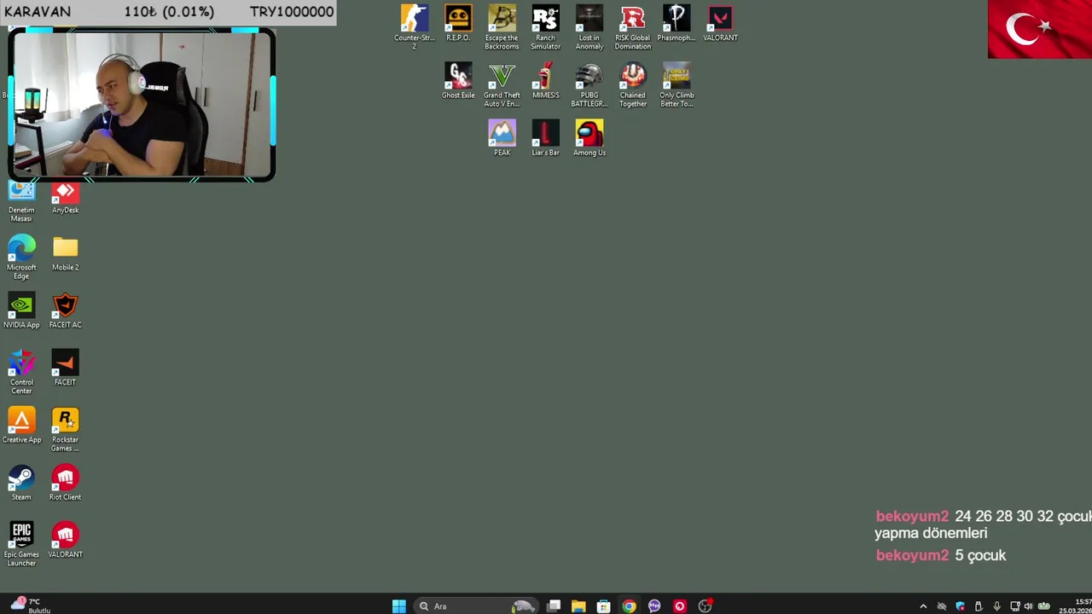Select the MIMESIS game icon
The width and height of the screenshot is (1092, 614).
tap(545, 80)
